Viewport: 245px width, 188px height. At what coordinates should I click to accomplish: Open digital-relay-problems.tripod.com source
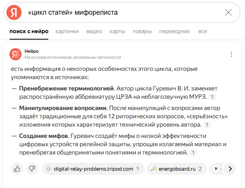click(93, 169)
